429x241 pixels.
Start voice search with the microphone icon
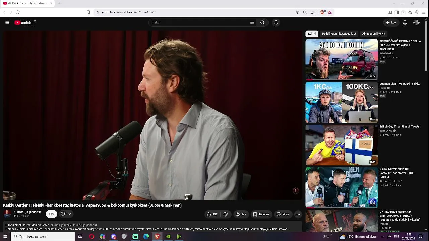pyautogui.click(x=276, y=23)
